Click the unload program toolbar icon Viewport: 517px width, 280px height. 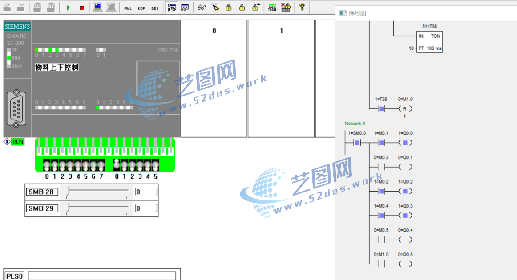pyautogui.click(x=21, y=8)
